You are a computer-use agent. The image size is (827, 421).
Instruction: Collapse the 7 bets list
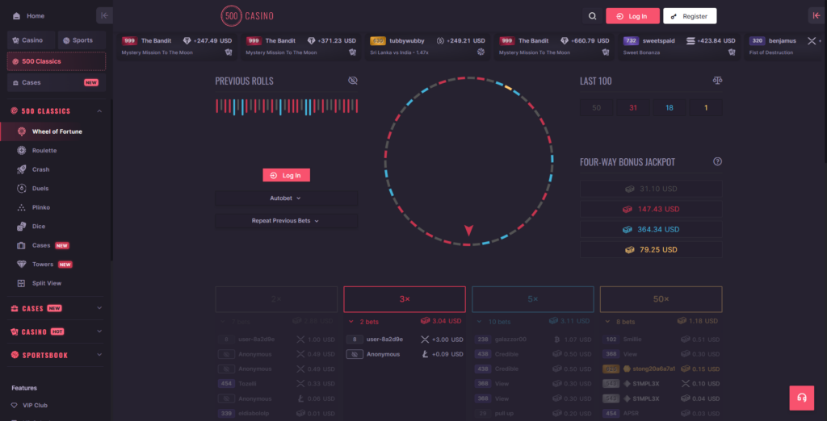223,322
